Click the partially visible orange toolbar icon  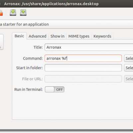point(1,13)
